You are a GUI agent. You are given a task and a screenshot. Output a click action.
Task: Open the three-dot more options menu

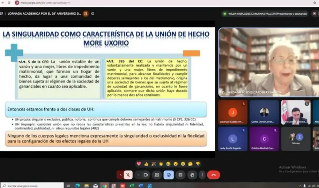(202, 175)
